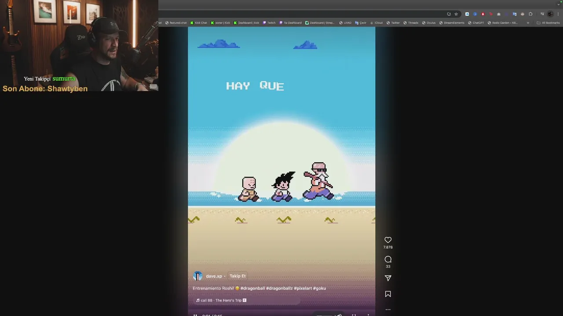This screenshot has height=316, width=563.
Task: Click the red extension icon in toolbar
Action: [483, 14]
